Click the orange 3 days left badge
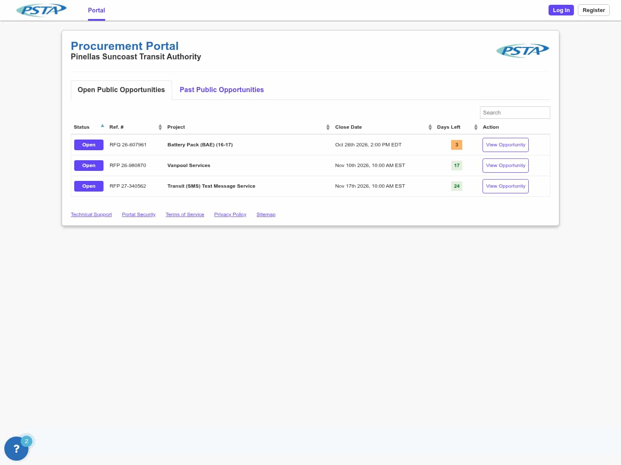The image size is (621, 465). pyautogui.click(x=457, y=145)
